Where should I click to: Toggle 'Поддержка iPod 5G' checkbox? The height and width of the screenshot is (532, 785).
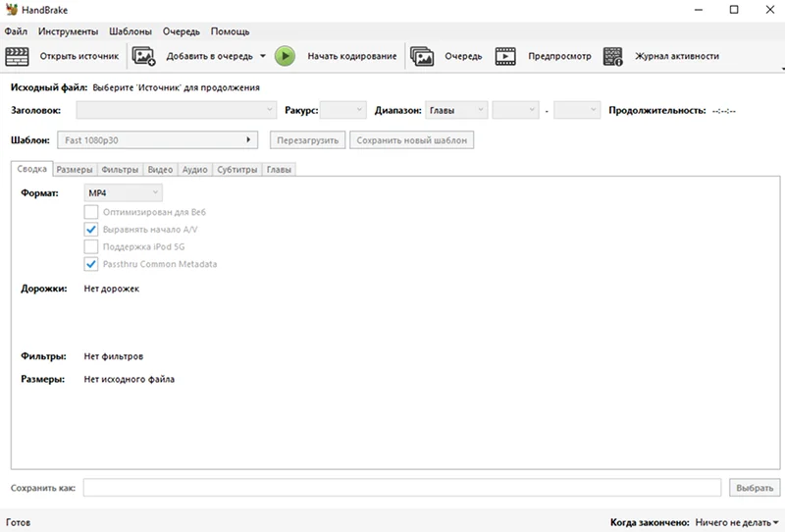click(x=90, y=246)
